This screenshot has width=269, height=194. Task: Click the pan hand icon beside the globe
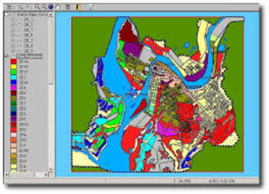click(x=57, y=7)
